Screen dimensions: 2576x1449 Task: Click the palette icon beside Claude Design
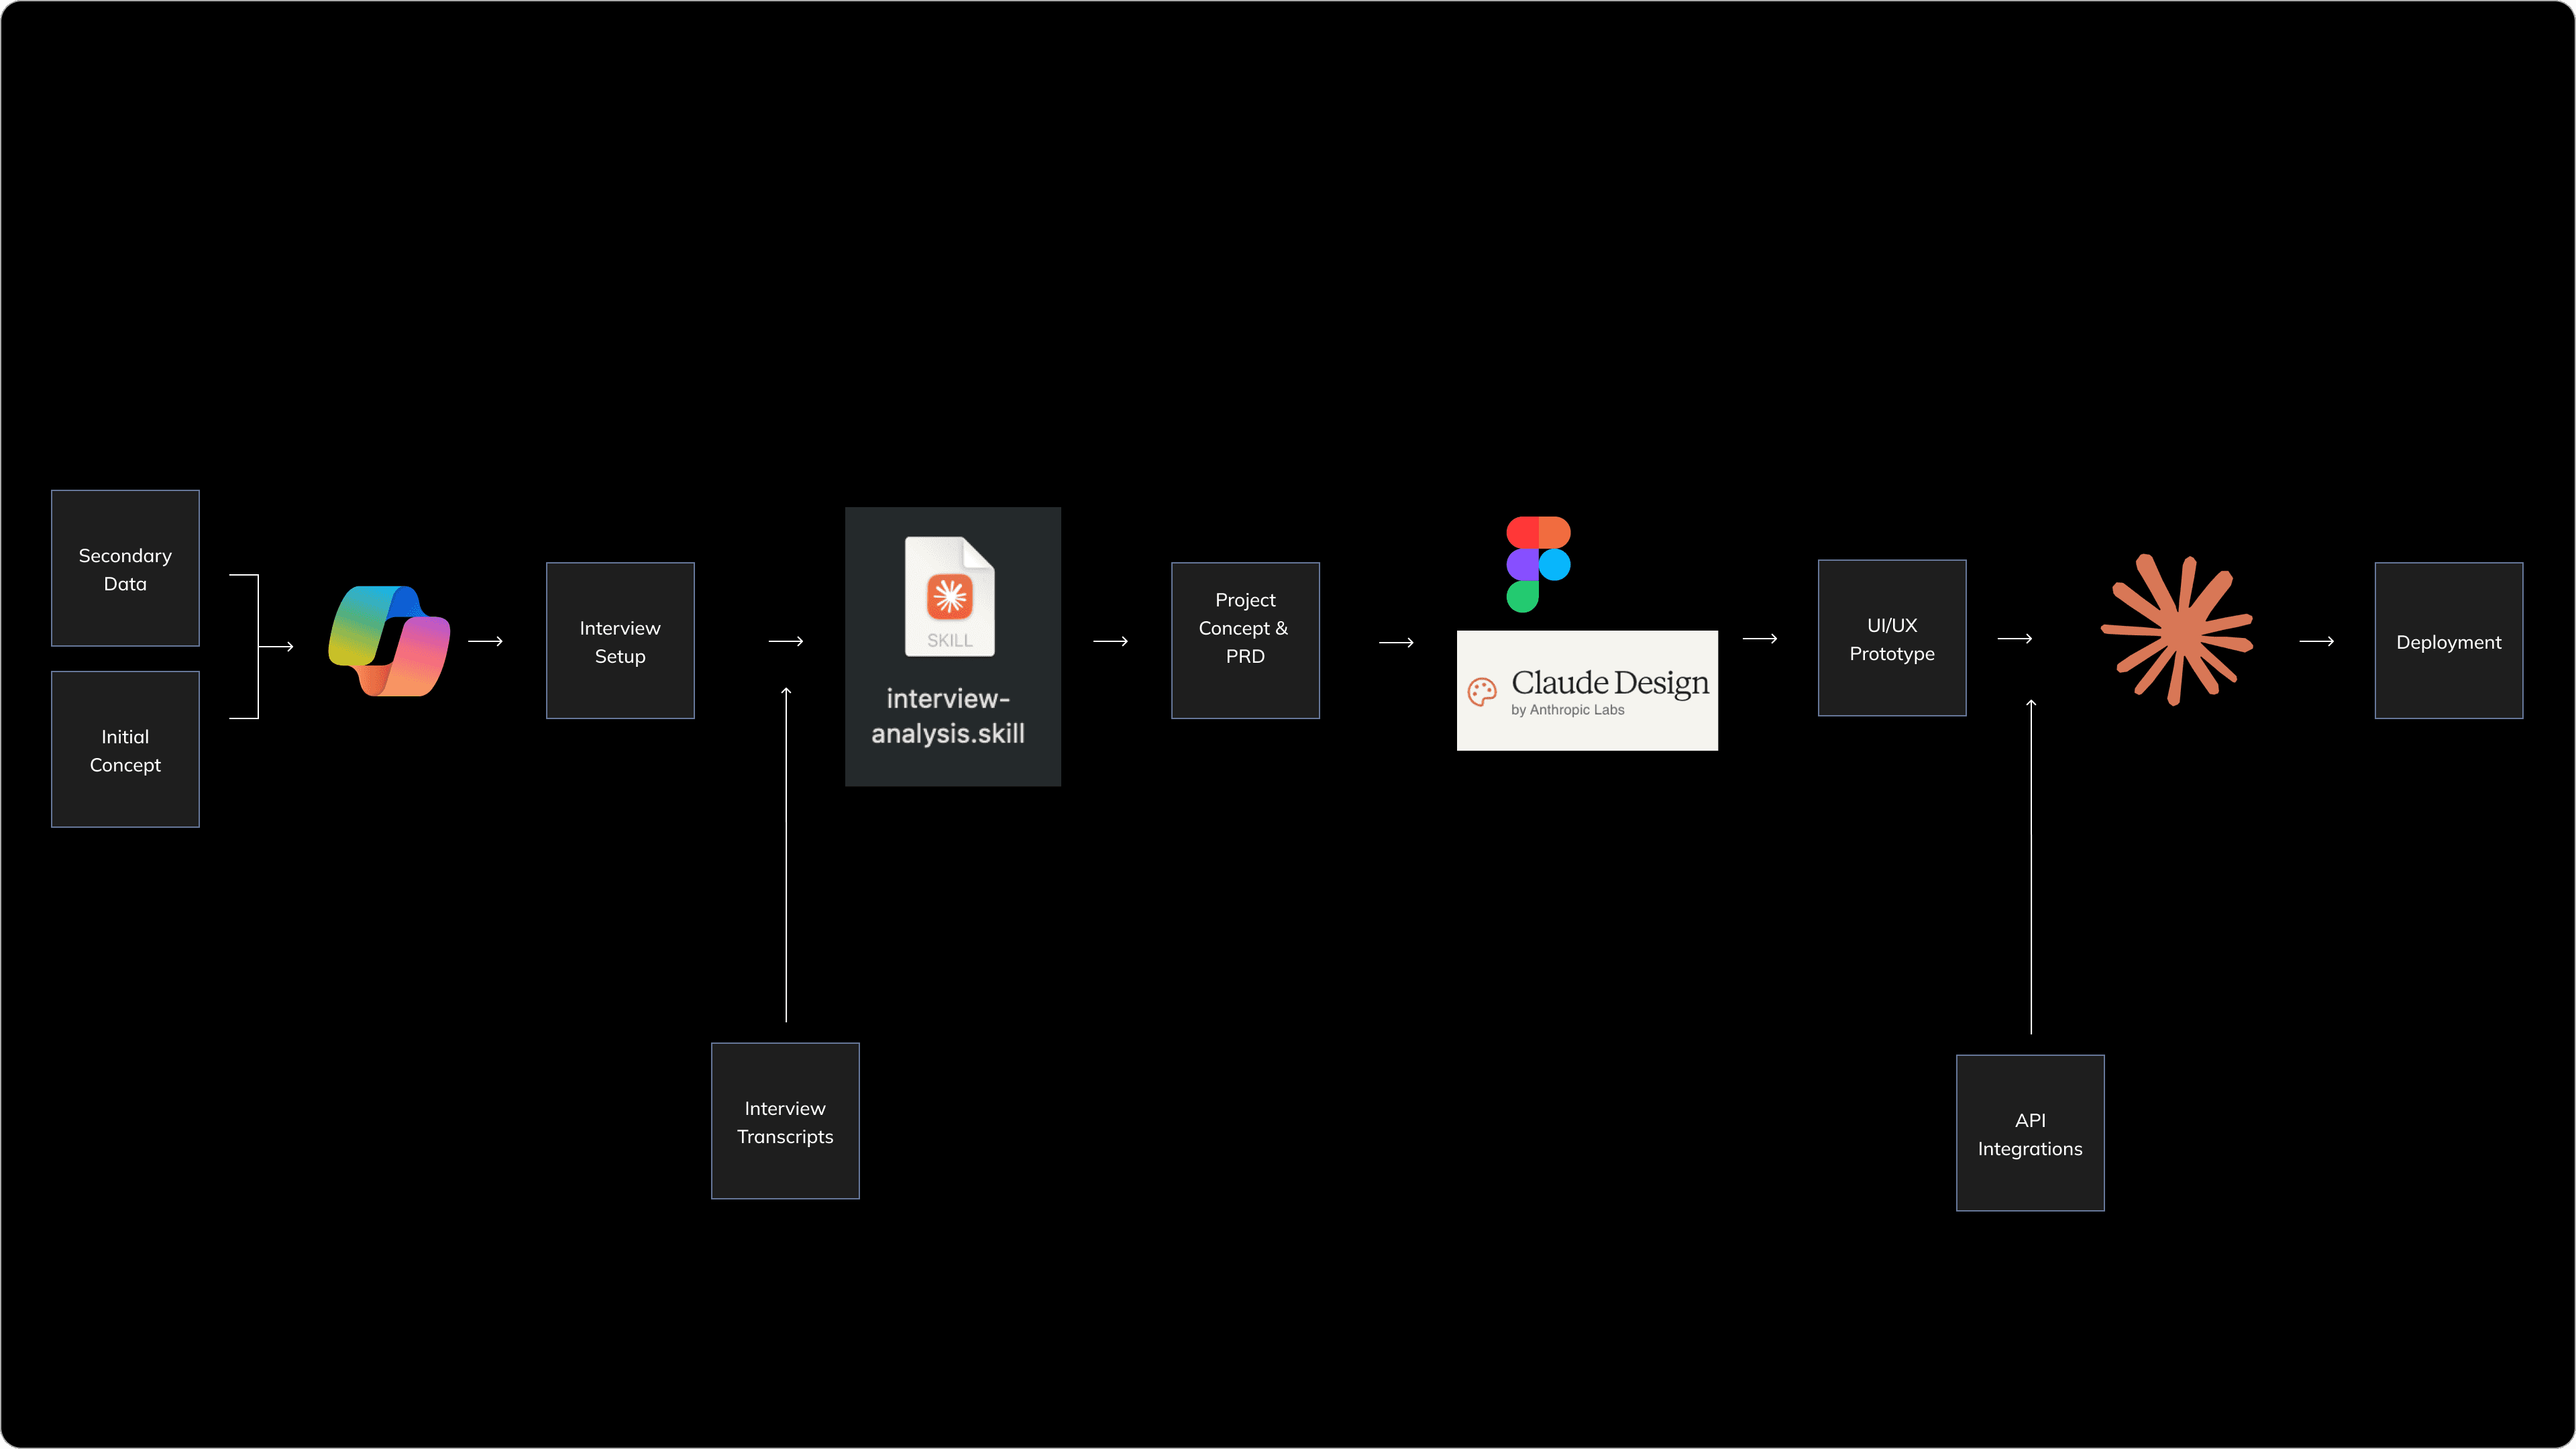[x=1481, y=691]
